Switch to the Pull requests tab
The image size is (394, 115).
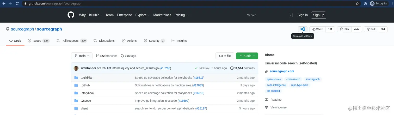72,41
